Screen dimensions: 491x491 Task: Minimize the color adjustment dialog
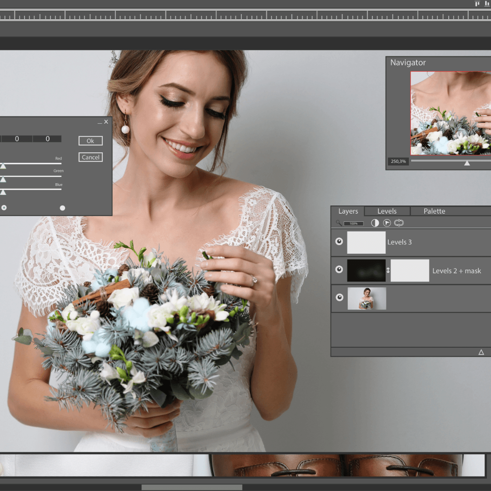(100, 122)
